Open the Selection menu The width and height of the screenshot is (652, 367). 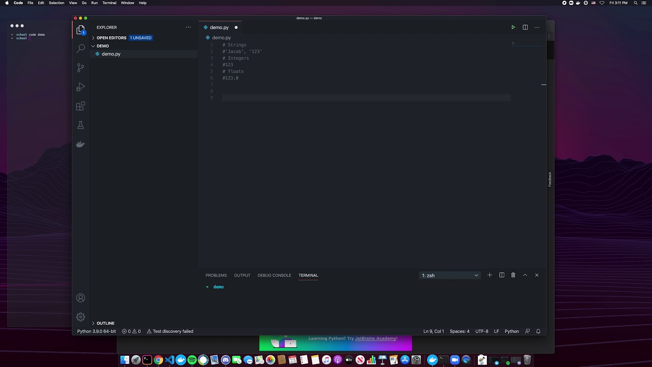pyautogui.click(x=57, y=3)
